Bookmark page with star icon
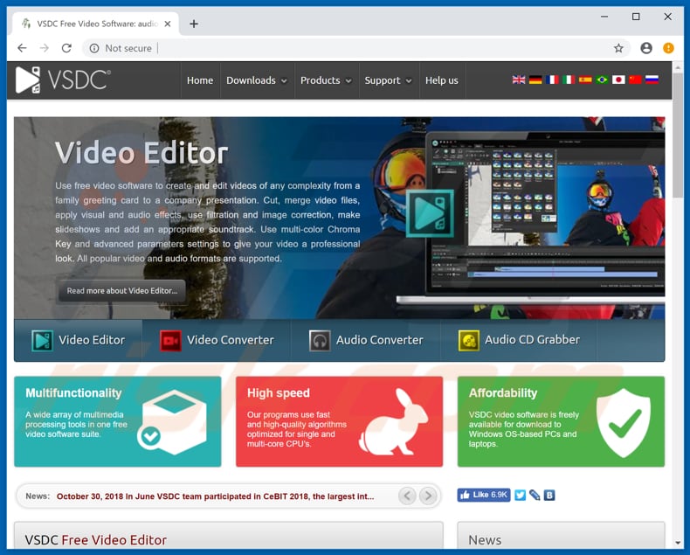Image resolution: width=690 pixels, height=555 pixels. coord(618,48)
